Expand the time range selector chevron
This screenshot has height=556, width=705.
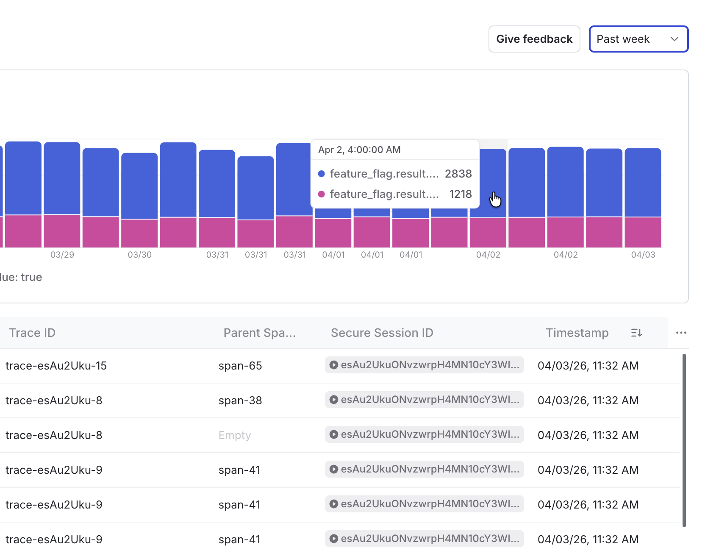tap(675, 39)
